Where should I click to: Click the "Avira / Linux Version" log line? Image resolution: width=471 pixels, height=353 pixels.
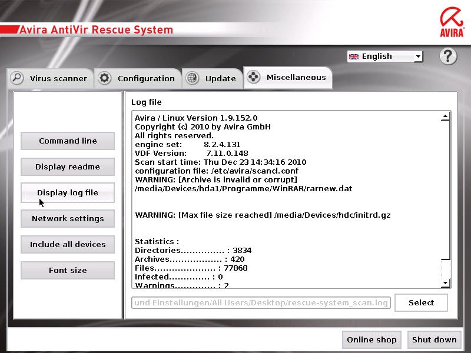(196, 118)
